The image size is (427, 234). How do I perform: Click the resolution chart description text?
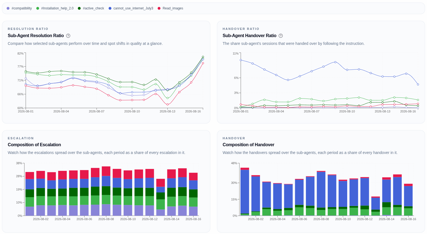[85, 43]
